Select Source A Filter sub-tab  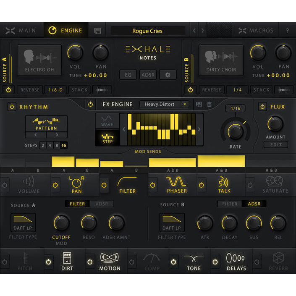pos(77,204)
